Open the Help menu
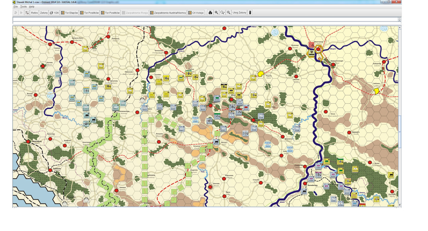Screen dimensions: 428x231 pyautogui.click(x=31, y=7)
